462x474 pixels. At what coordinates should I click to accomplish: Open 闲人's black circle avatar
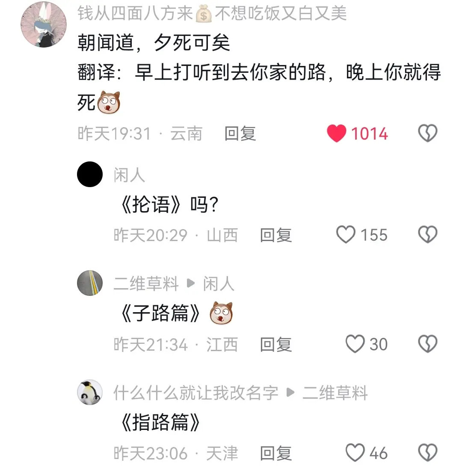point(90,174)
